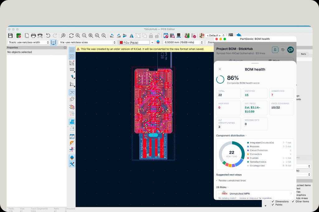Undo the last edit
The width and height of the screenshot is (319, 212).
pyautogui.click(x=48, y=35)
